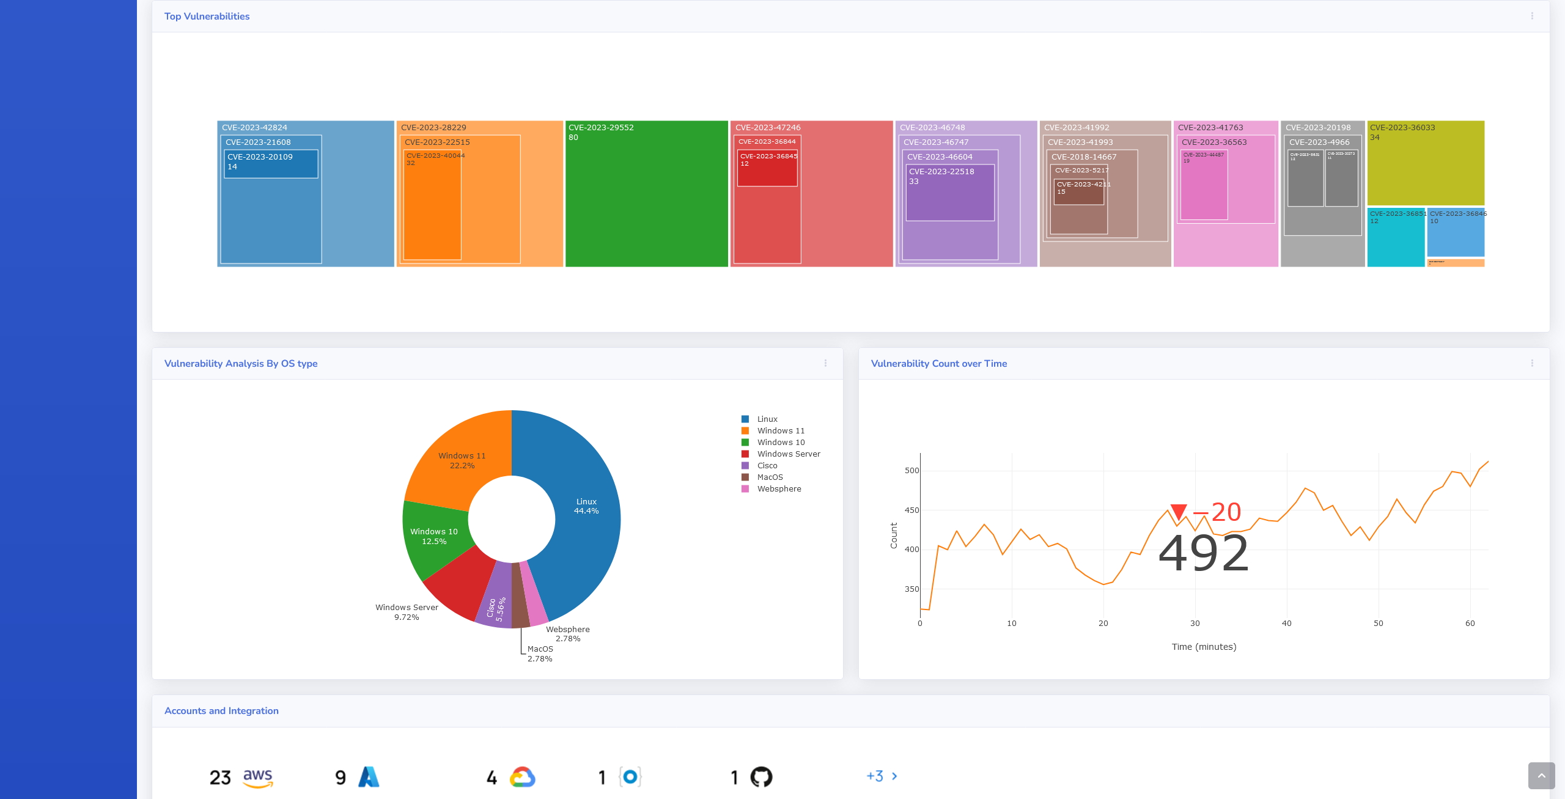
Task: Click the Google Cloud logo
Action: click(x=523, y=777)
